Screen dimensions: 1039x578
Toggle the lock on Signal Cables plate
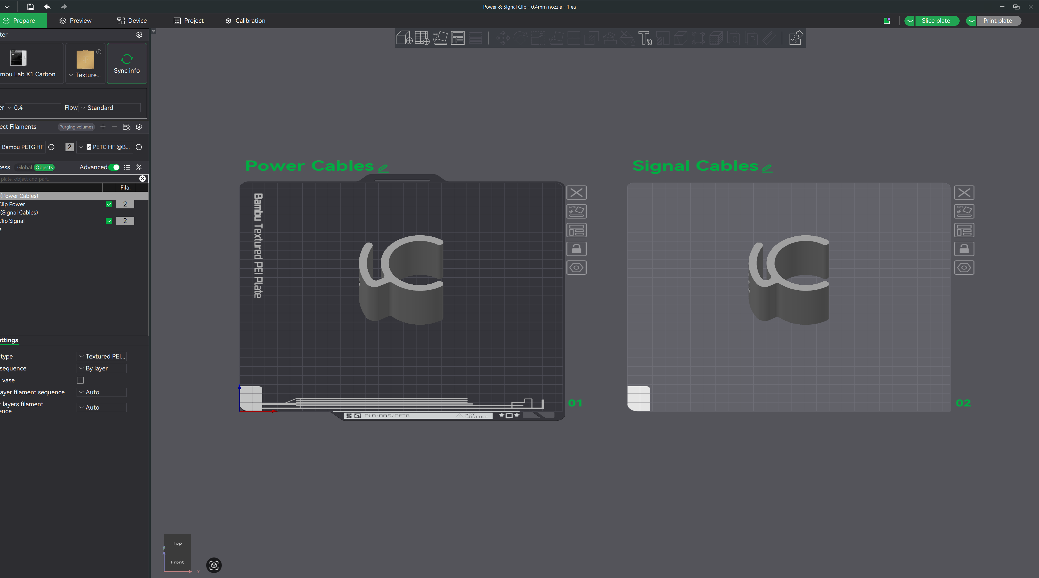point(964,249)
